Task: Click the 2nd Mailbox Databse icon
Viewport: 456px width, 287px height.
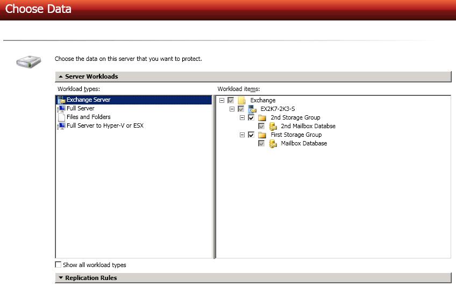Action: pos(273,126)
